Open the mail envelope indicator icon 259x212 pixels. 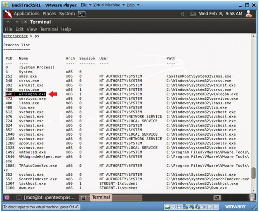click(x=193, y=14)
